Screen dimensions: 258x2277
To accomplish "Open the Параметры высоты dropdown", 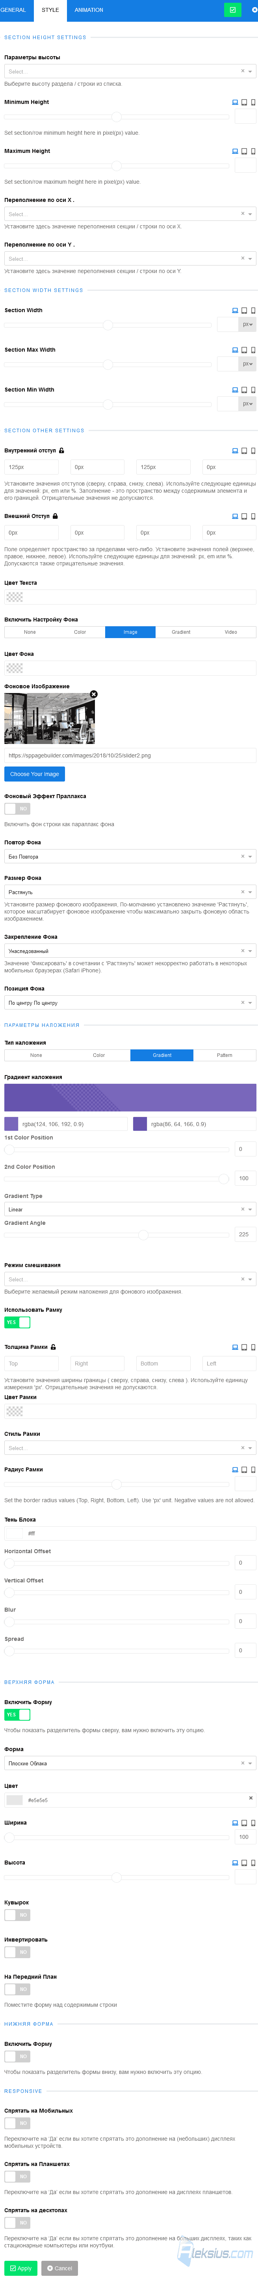I will point(130,71).
